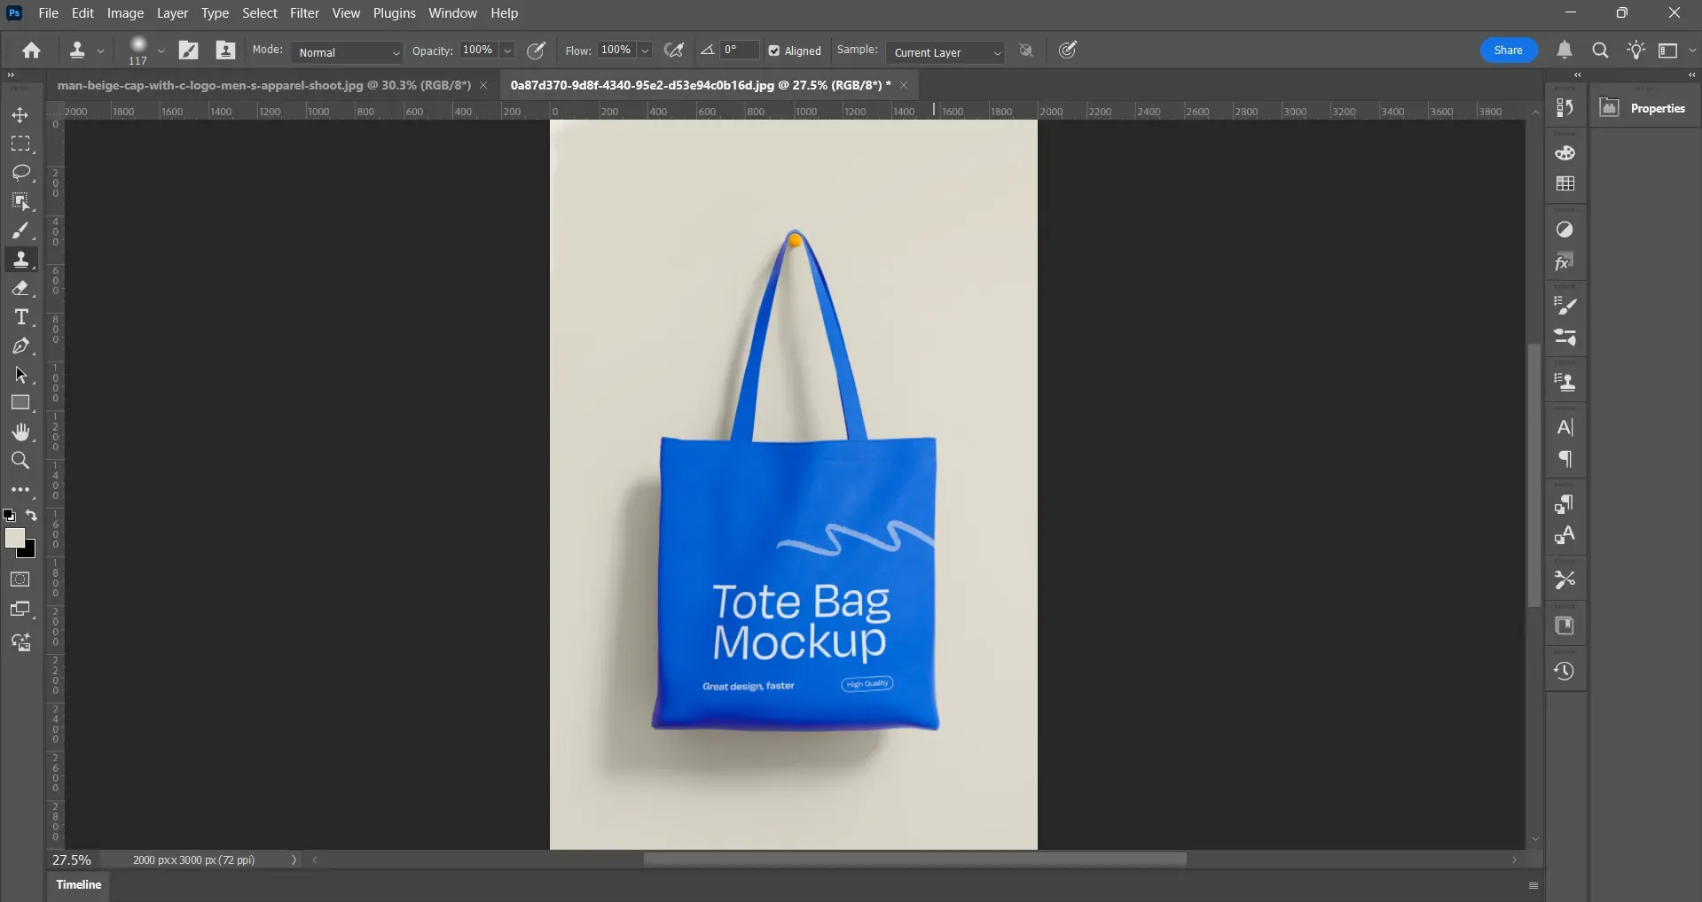Screen dimensions: 1702x902
Task: Enable brush pressure opacity toggle
Action: tap(536, 51)
